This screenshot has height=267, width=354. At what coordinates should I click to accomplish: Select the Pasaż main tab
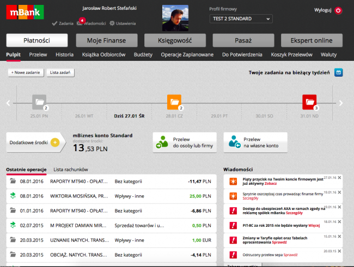click(243, 40)
